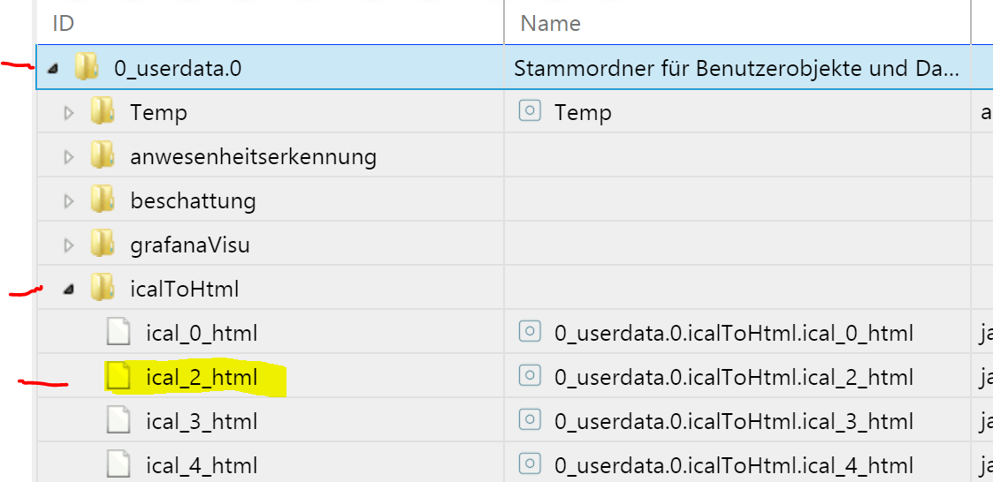Image resolution: width=993 pixels, height=482 pixels.
Task: Click the beschattung folder icon
Action: pos(103,200)
